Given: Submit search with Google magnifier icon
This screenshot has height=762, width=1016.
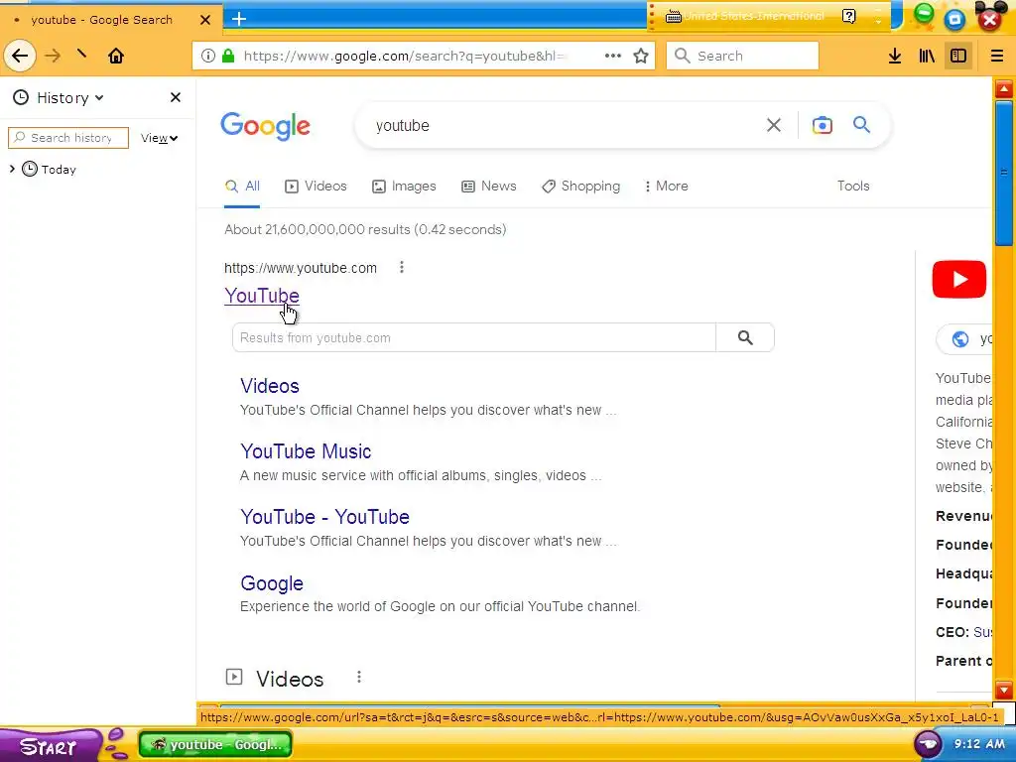Looking at the screenshot, I should (x=861, y=124).
